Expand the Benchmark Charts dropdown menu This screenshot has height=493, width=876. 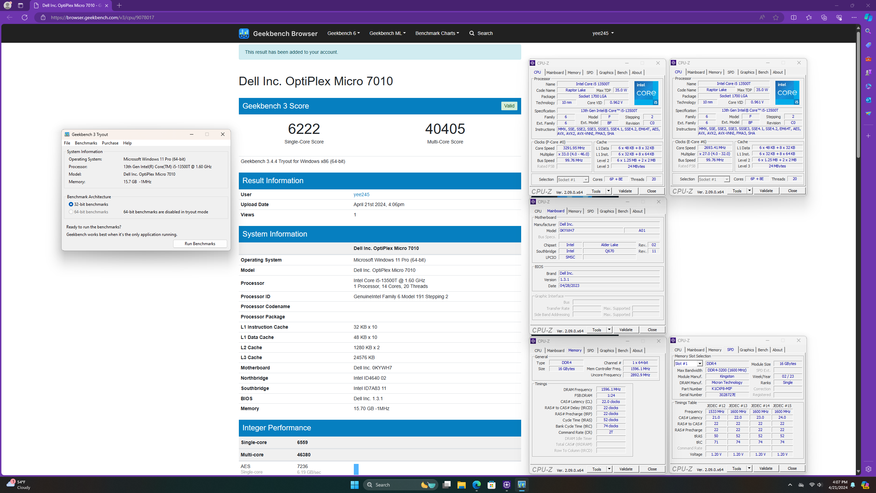point(437,33)
